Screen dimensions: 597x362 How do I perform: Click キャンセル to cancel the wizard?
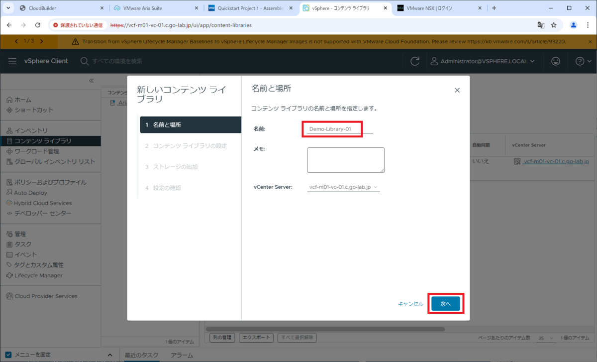(410, 304)
